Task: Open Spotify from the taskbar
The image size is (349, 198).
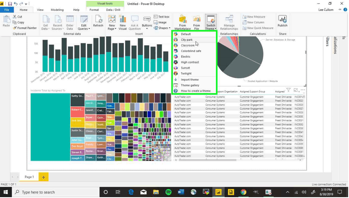Action: tap(168, 192)
